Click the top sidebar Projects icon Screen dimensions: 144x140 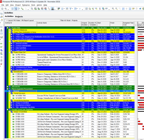pyautogui.click(x=2, y=14)
